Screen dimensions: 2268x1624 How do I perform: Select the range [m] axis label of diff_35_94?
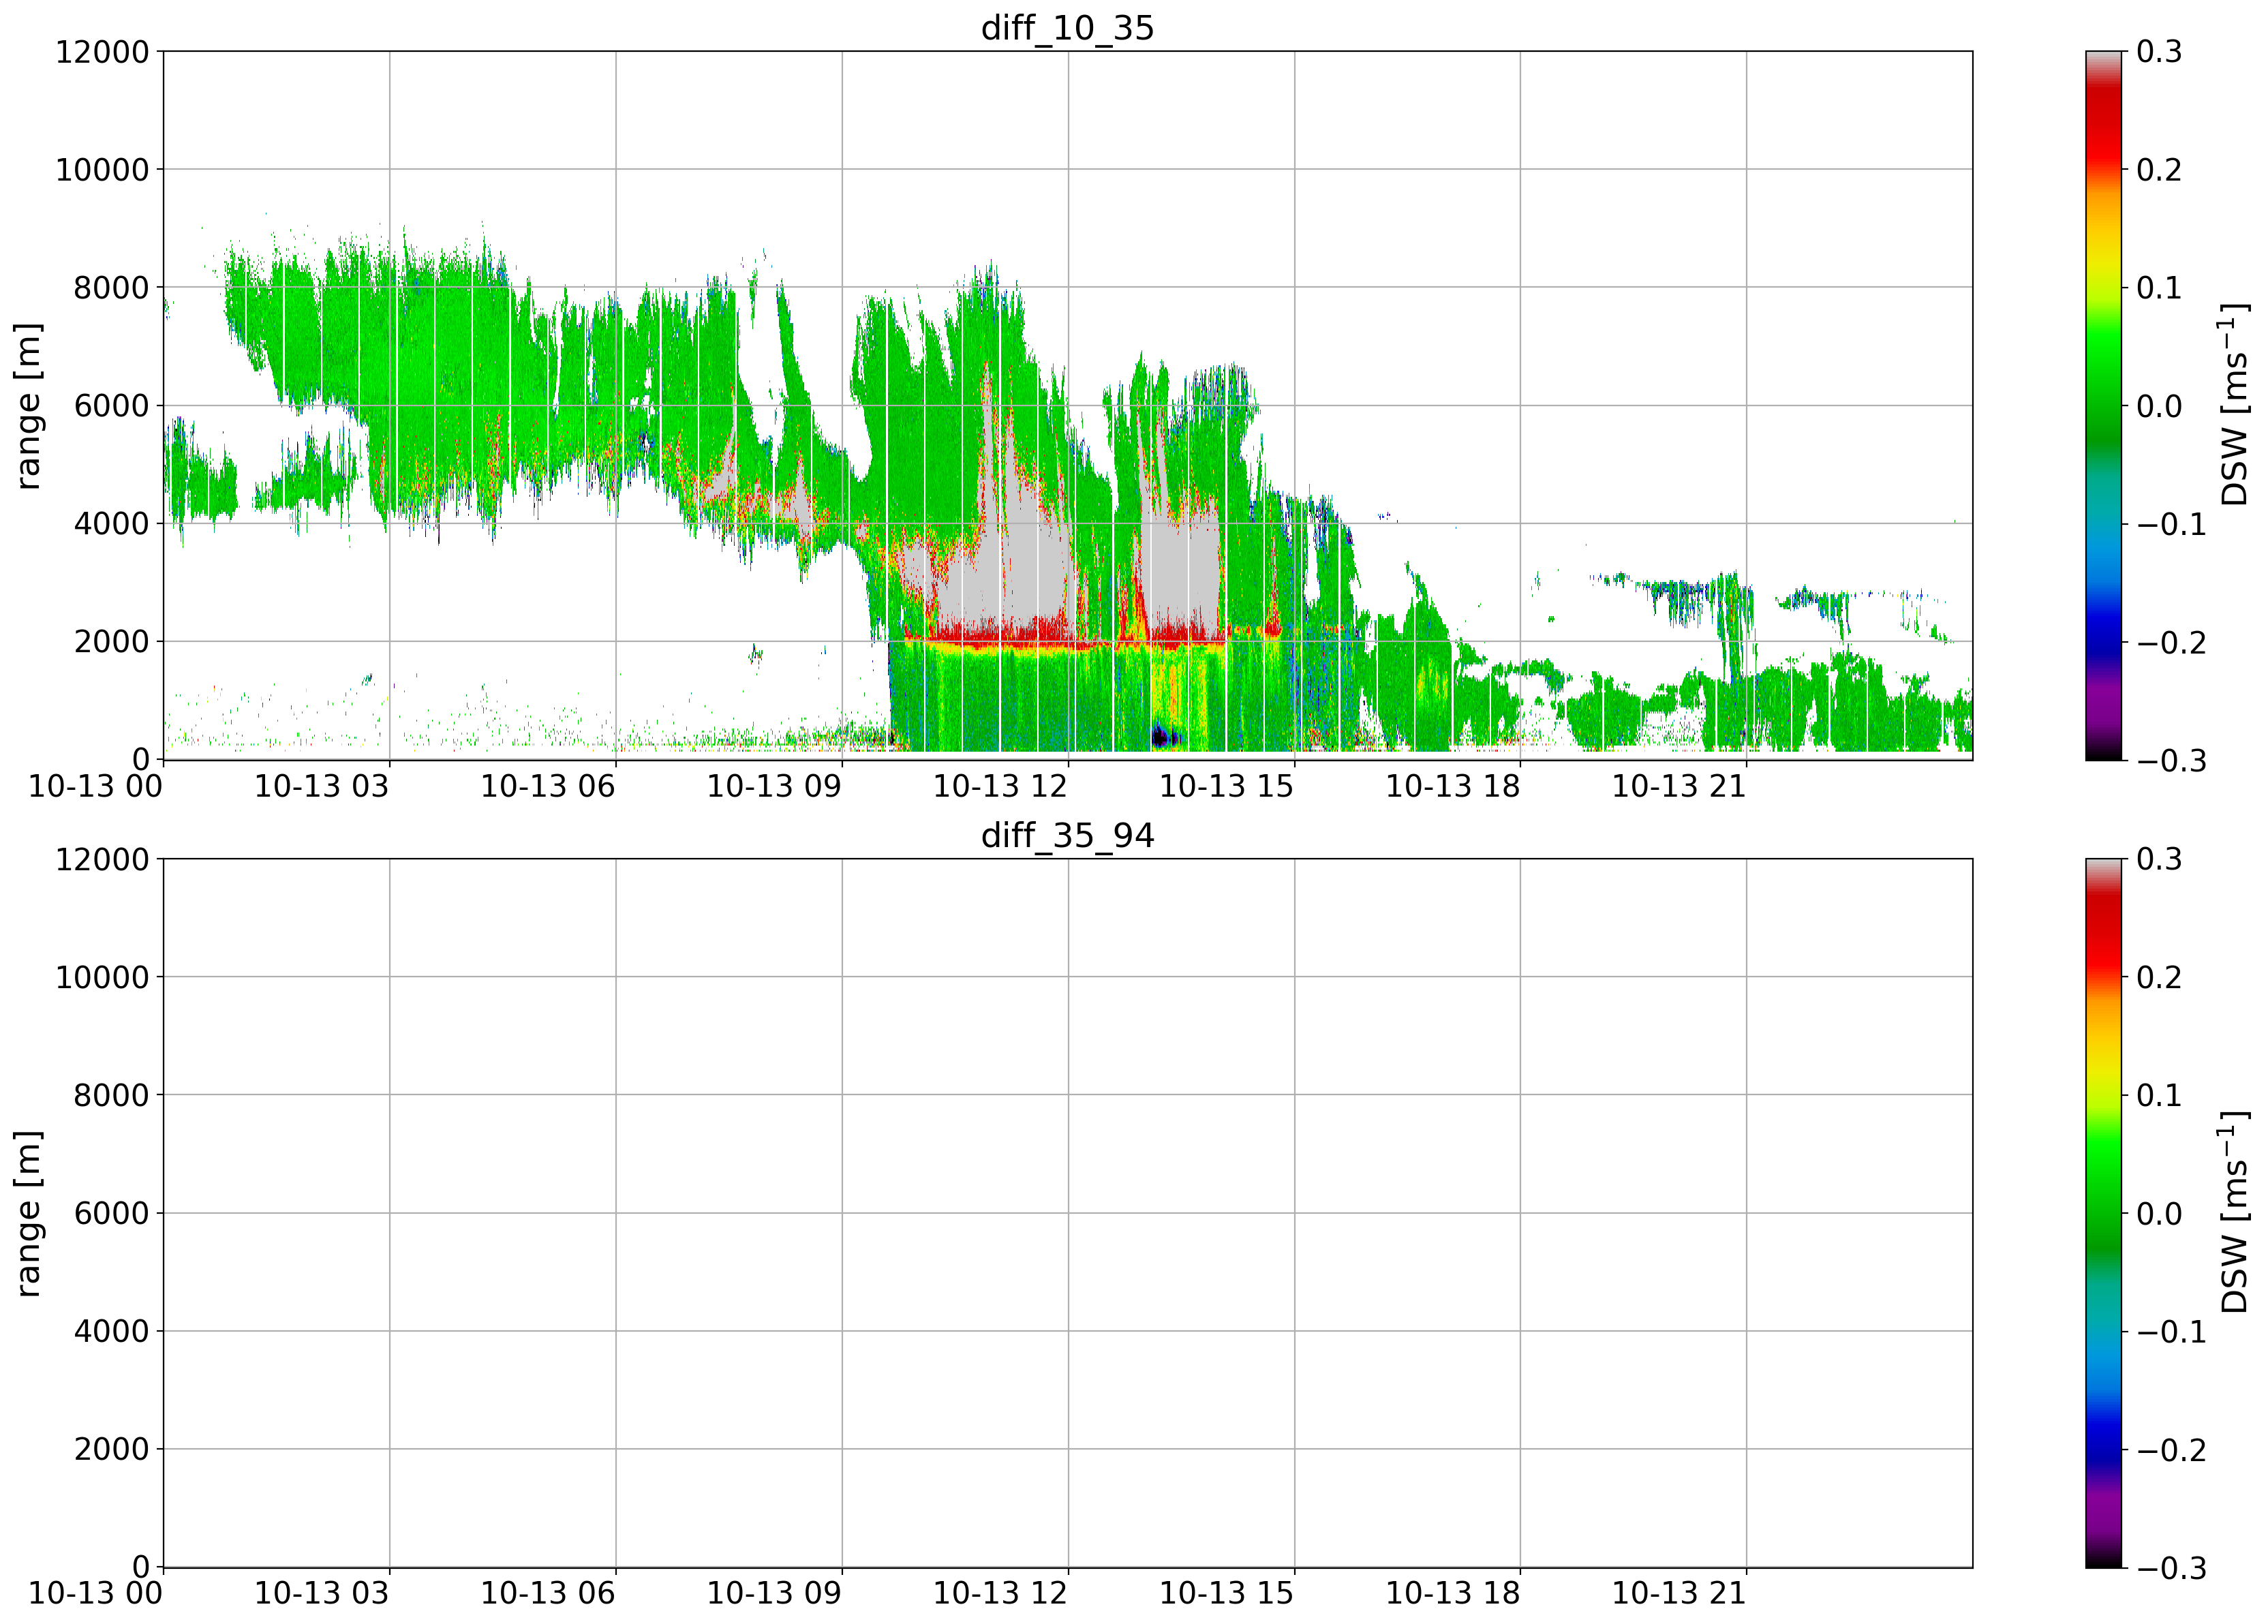pyautogui.click(x=29, y=1213)
